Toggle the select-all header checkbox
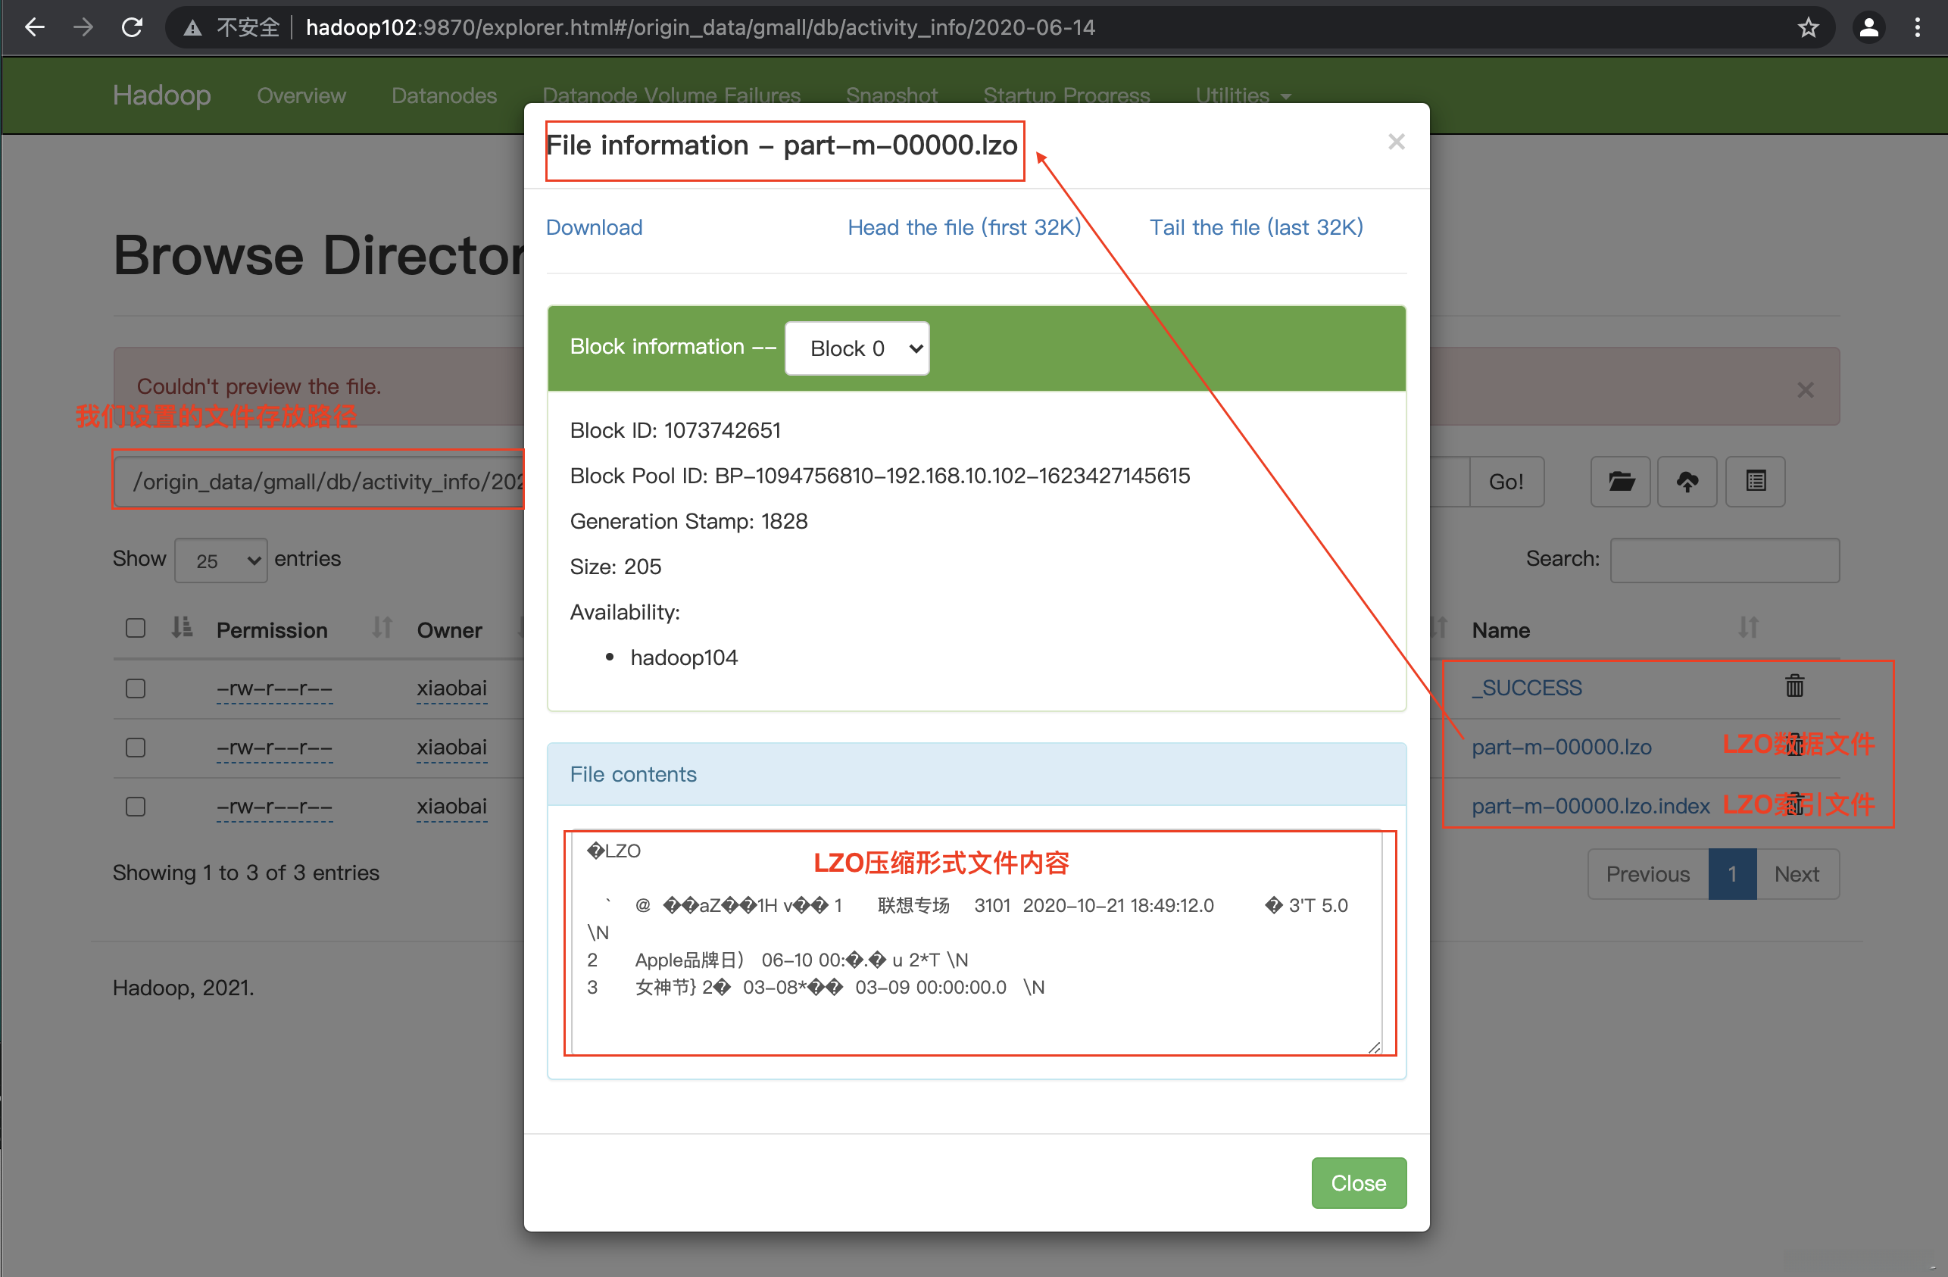The height and width of the screenshot is (1277, 1948). (x=136, y=629)
